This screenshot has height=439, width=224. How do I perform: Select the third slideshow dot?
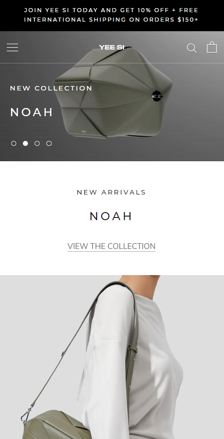point(37,143)
